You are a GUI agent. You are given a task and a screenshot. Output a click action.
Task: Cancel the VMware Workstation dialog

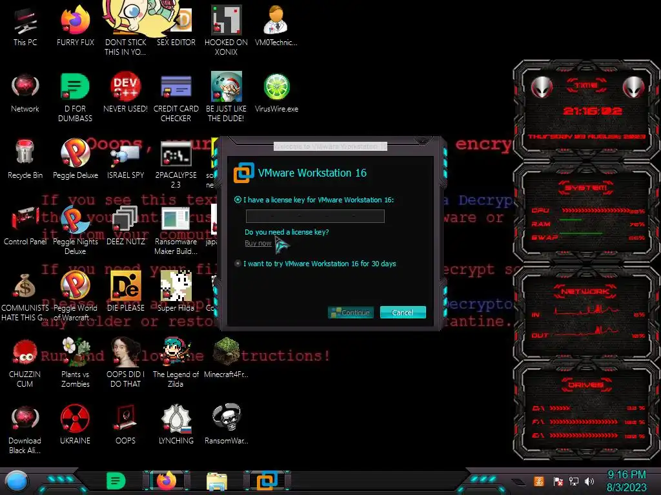pos(403,313)
